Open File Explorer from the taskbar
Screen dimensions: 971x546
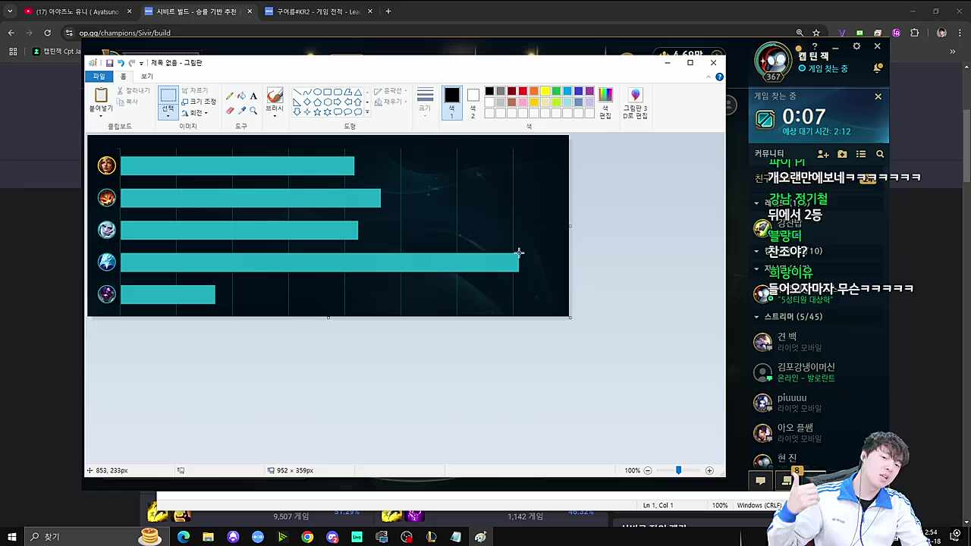coord(208,537)
